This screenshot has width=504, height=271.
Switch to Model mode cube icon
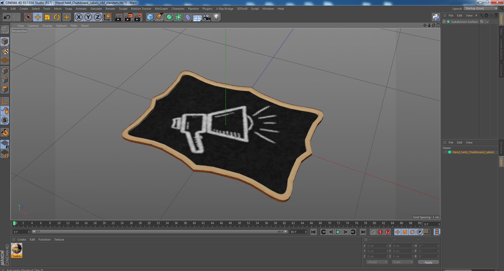point(5,41)
